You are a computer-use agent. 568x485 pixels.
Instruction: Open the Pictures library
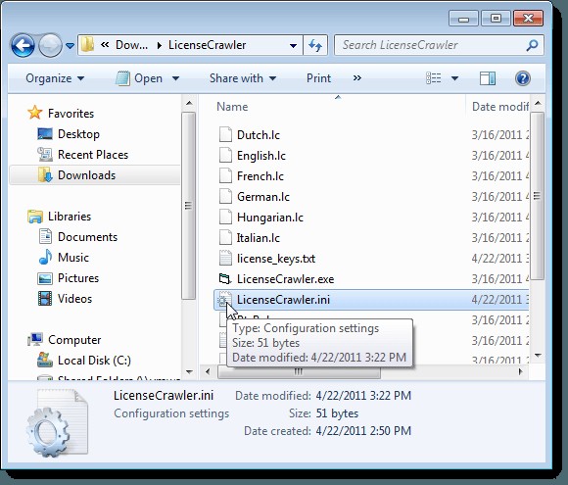pos(78,278)
